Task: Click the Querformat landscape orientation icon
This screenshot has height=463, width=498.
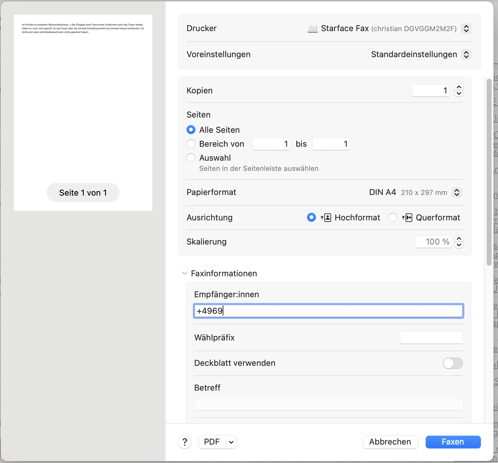Action: 407,218
